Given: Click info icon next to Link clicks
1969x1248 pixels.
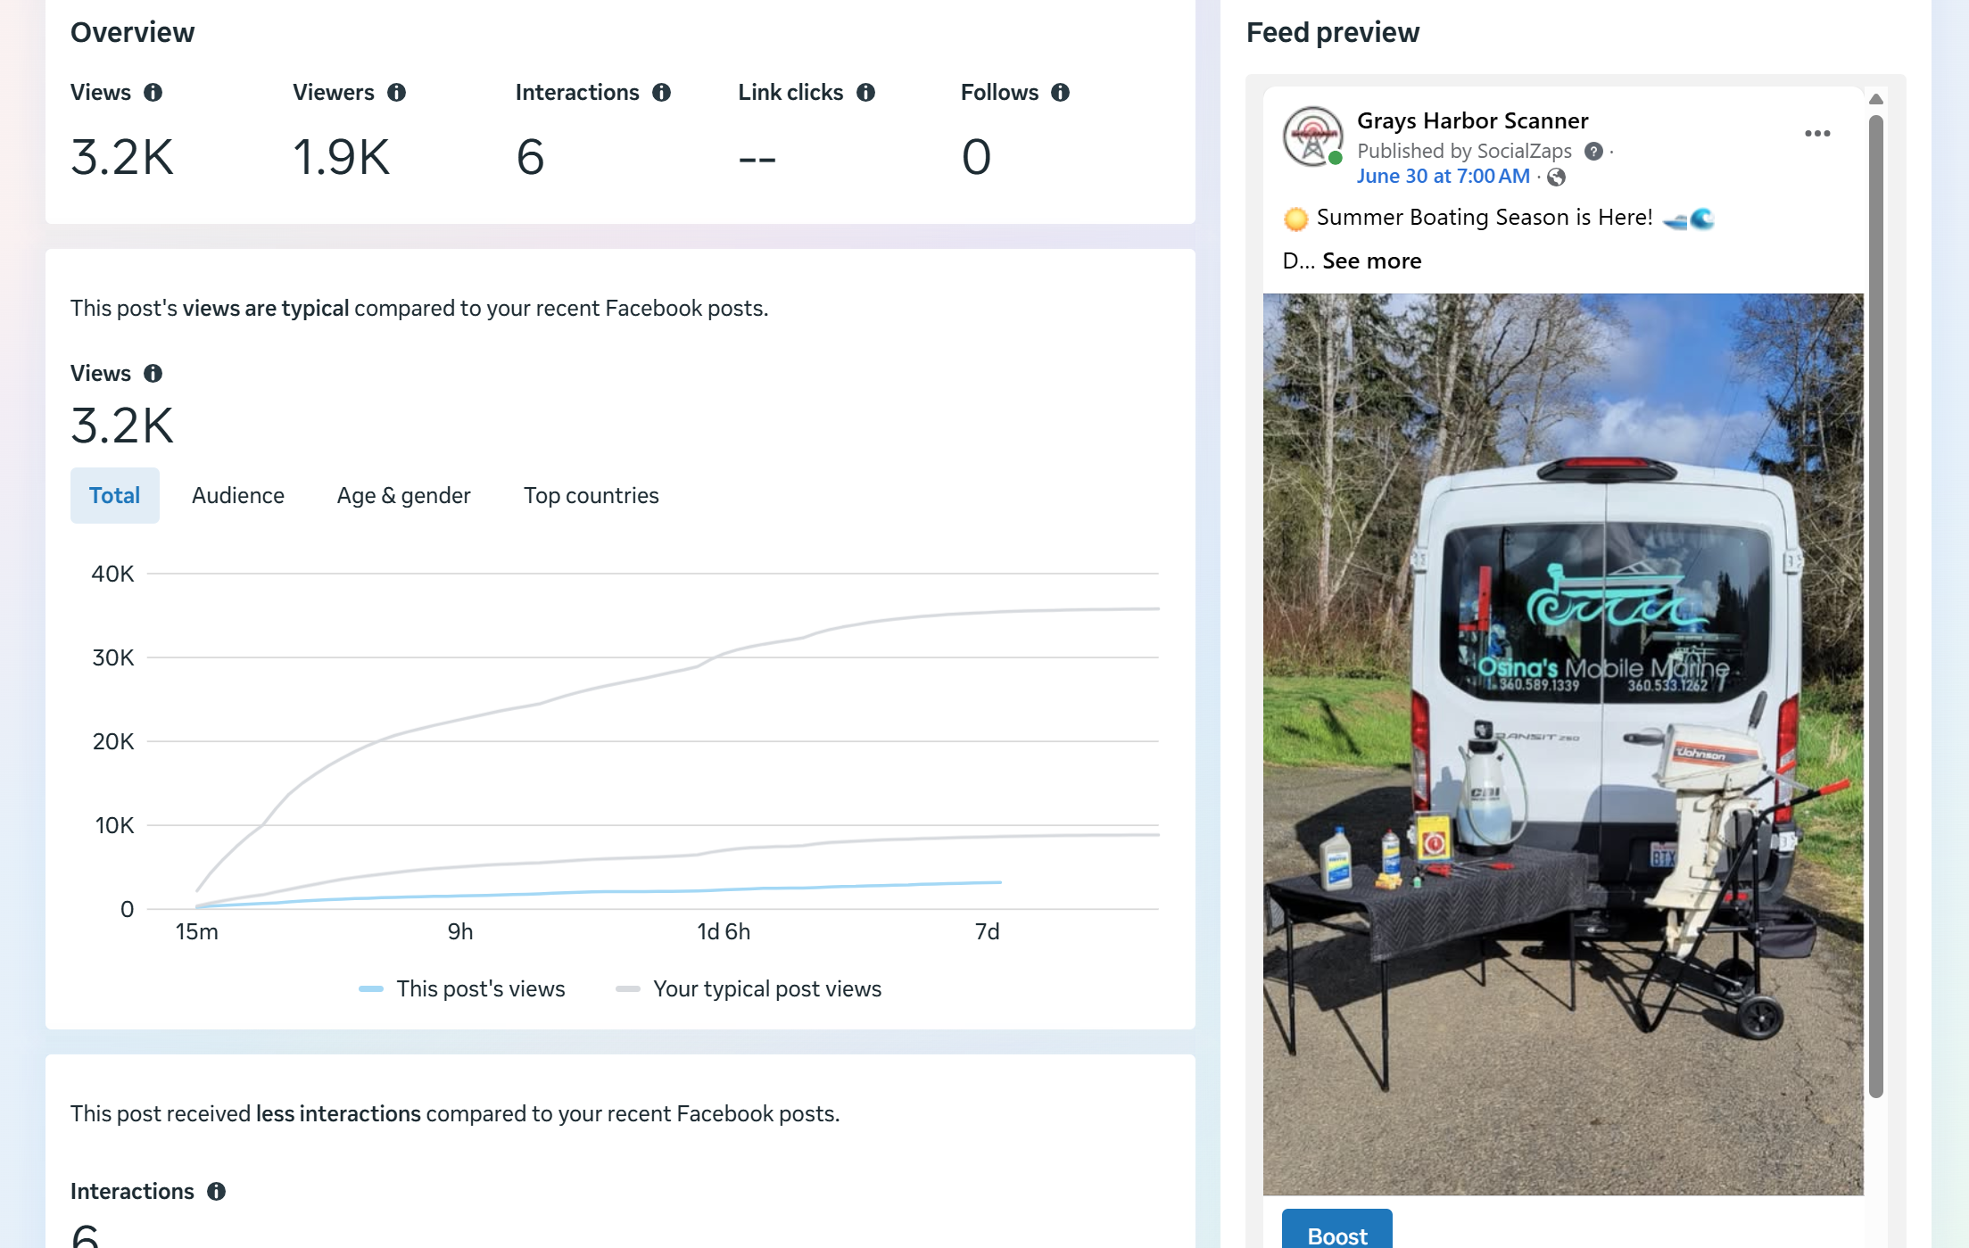Looking at the screenshot, I should (866, 93).
